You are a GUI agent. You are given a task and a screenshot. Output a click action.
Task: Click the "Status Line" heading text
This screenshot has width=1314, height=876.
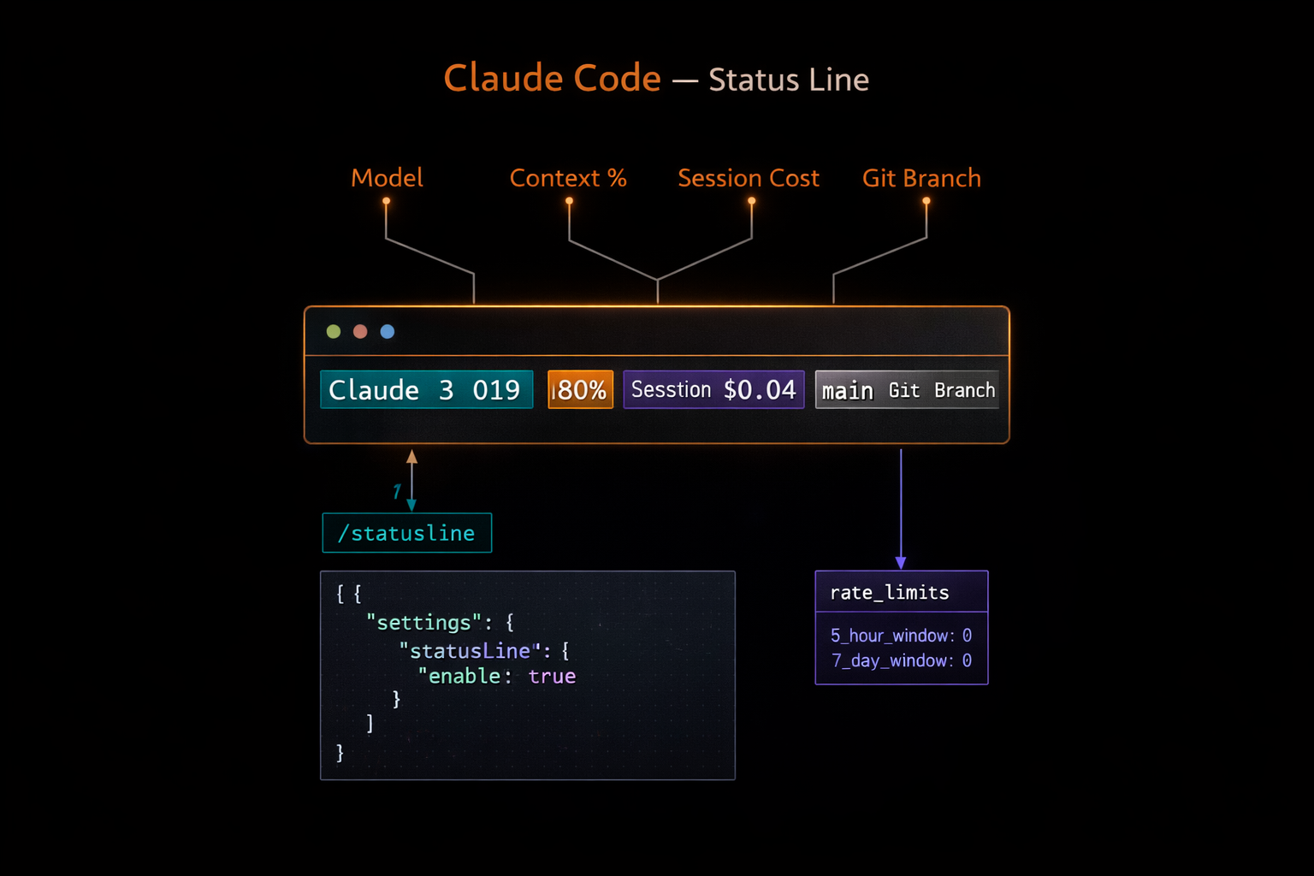pyautogui.click(x=789, y=80)
